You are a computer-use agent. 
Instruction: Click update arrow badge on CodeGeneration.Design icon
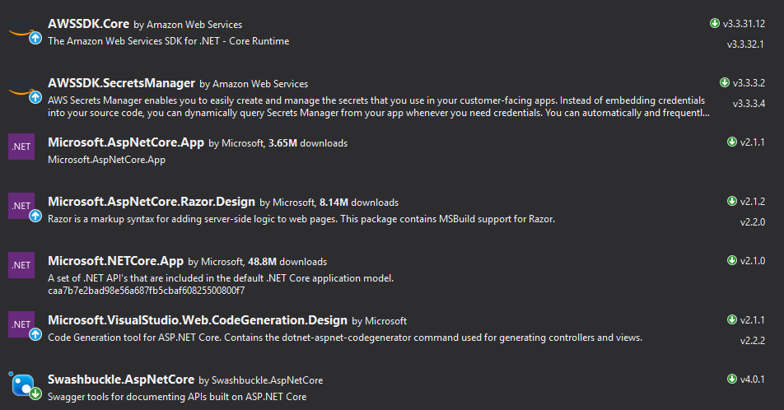click(35, 334)
